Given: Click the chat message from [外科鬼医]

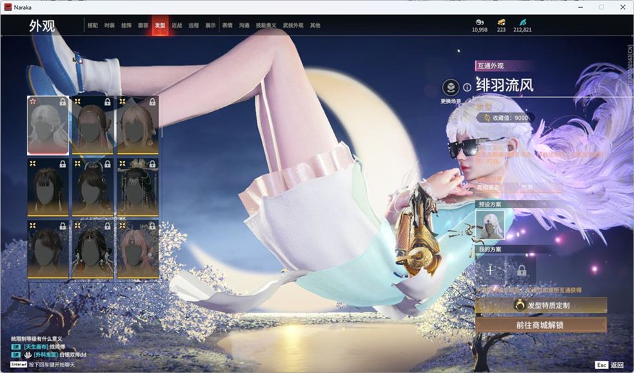Looking at the screenshot, I should (x=49, y=355).
